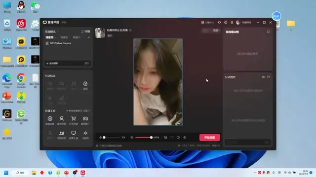Click the camera icon in preview bottom toolbar
The height and width of the screenshot is (177, 316).
pyautogui.click(x=178, y=138)
